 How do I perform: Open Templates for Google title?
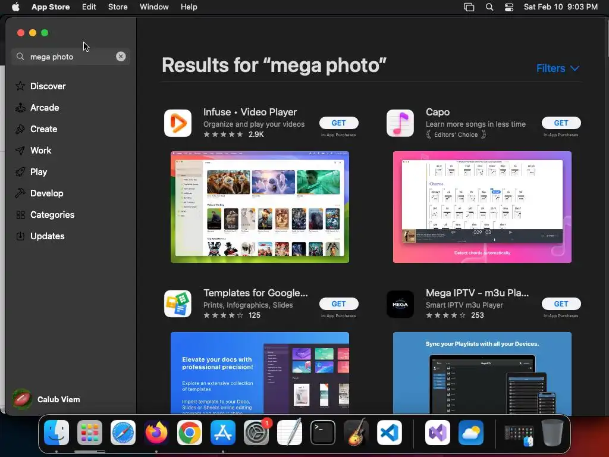point(256,293)
